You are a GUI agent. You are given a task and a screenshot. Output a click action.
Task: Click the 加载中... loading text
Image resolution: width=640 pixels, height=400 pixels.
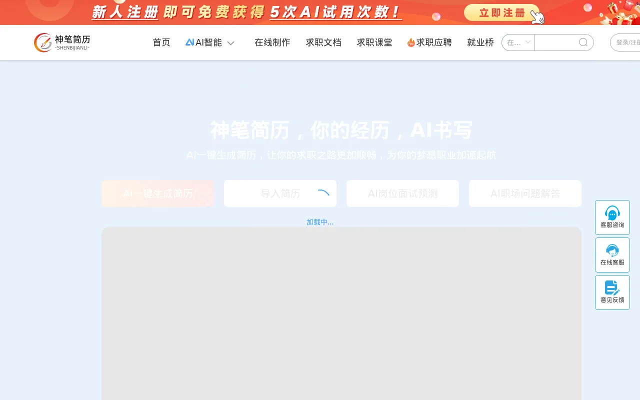320,222
